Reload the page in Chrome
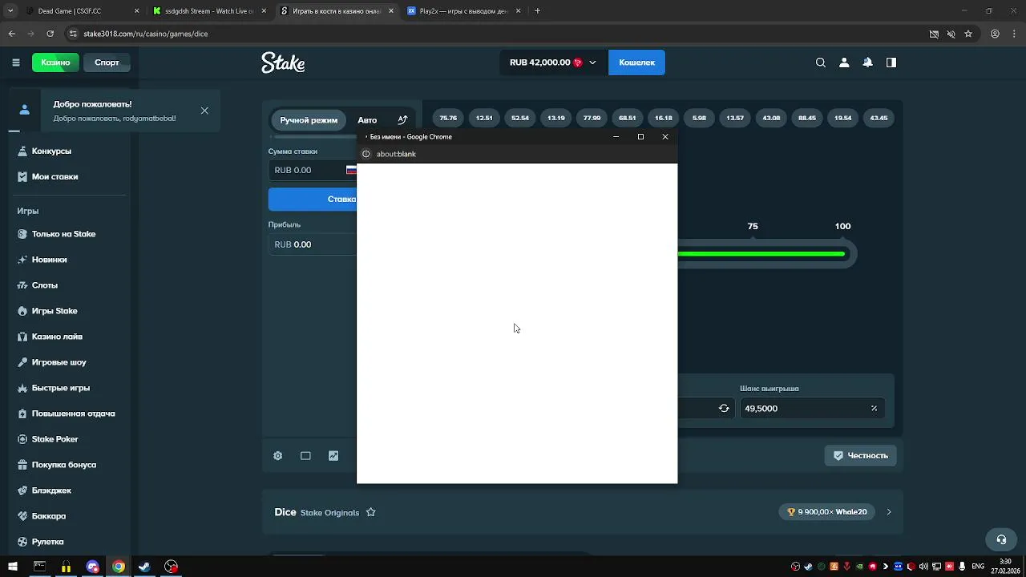The image size is (1026, 577). point(50,34)
